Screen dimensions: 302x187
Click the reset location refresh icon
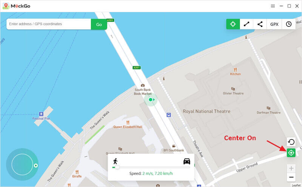pos(291,142)
